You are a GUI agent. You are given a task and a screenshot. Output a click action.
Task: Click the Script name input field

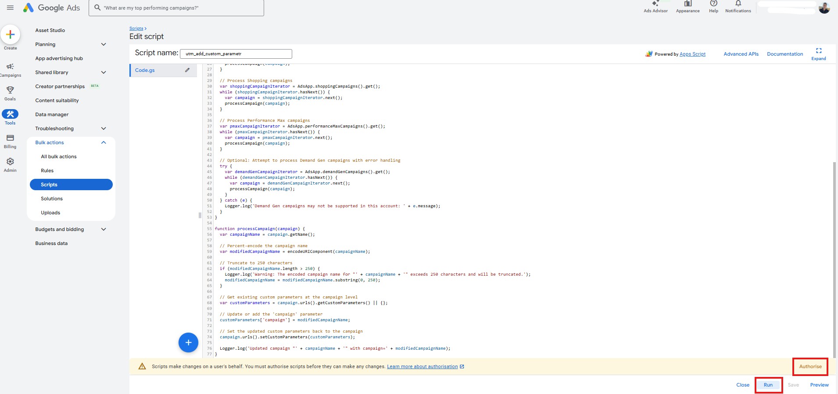pyautogui.click(x=236, y=54)
